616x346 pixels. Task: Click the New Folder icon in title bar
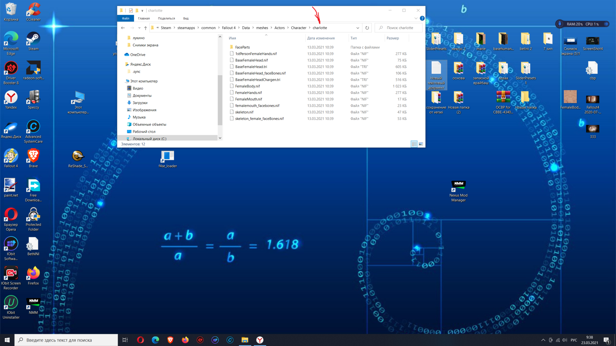click(x=137, y=11)
